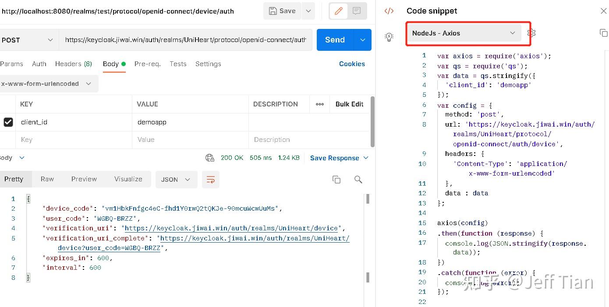The width and height of the screenshot is (609, 307).
Task: Expand the Send button arrow options
Action: pos(363,40)
